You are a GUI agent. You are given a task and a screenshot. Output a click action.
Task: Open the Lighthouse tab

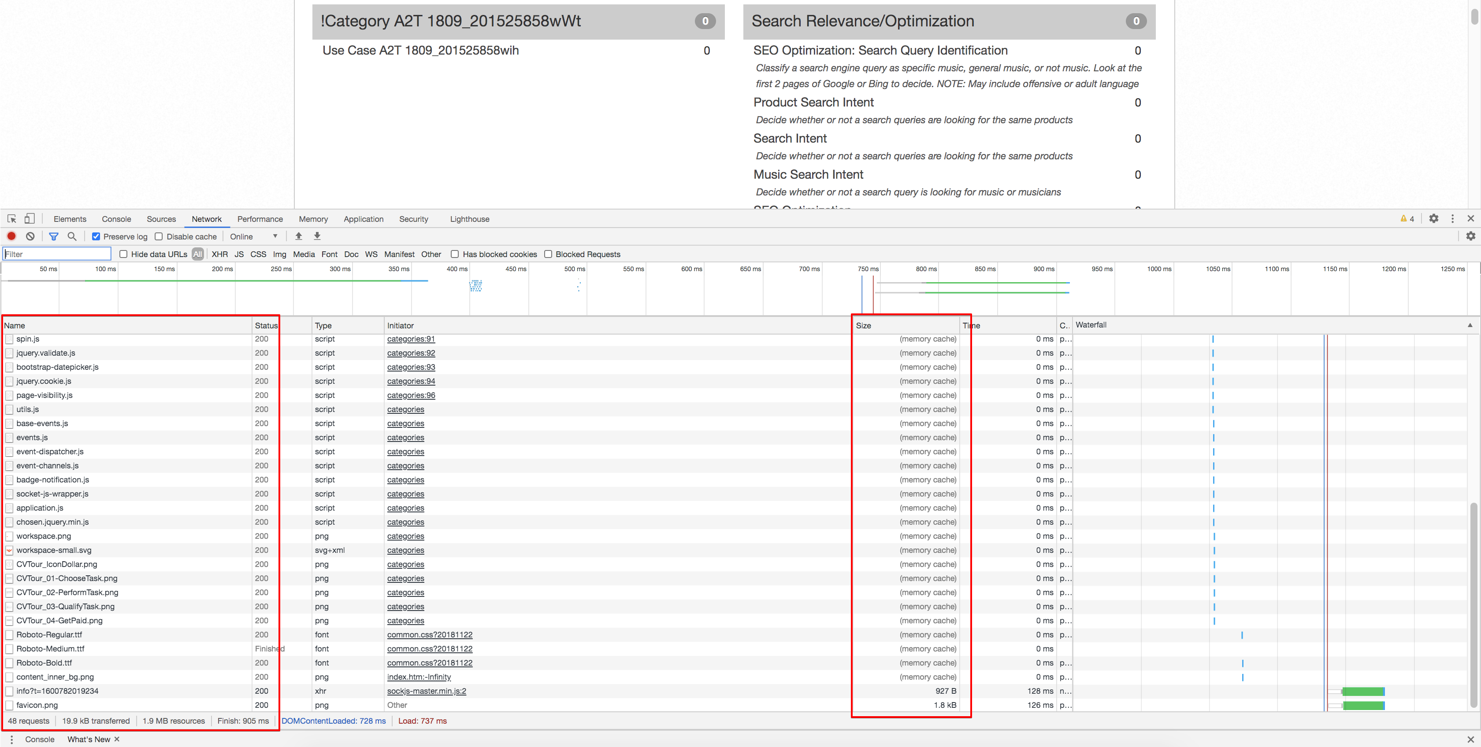pyautogui.click(x=470, y=219)
